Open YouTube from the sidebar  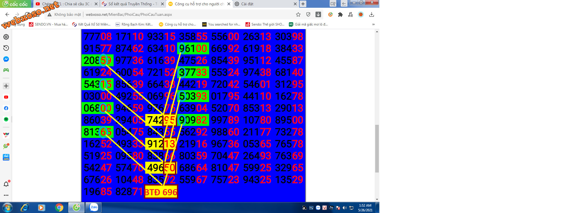(6, 97)
